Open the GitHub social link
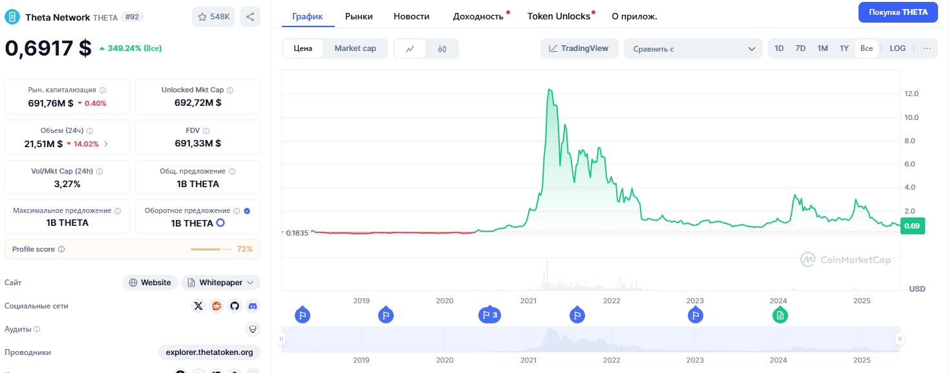Image resolution: width=949 pixels, height=373 pixels. coord(235,306)
